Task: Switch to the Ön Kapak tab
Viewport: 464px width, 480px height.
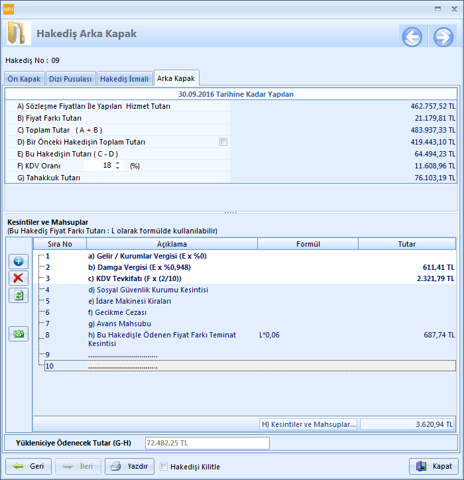Action: (x=24, y=79)
